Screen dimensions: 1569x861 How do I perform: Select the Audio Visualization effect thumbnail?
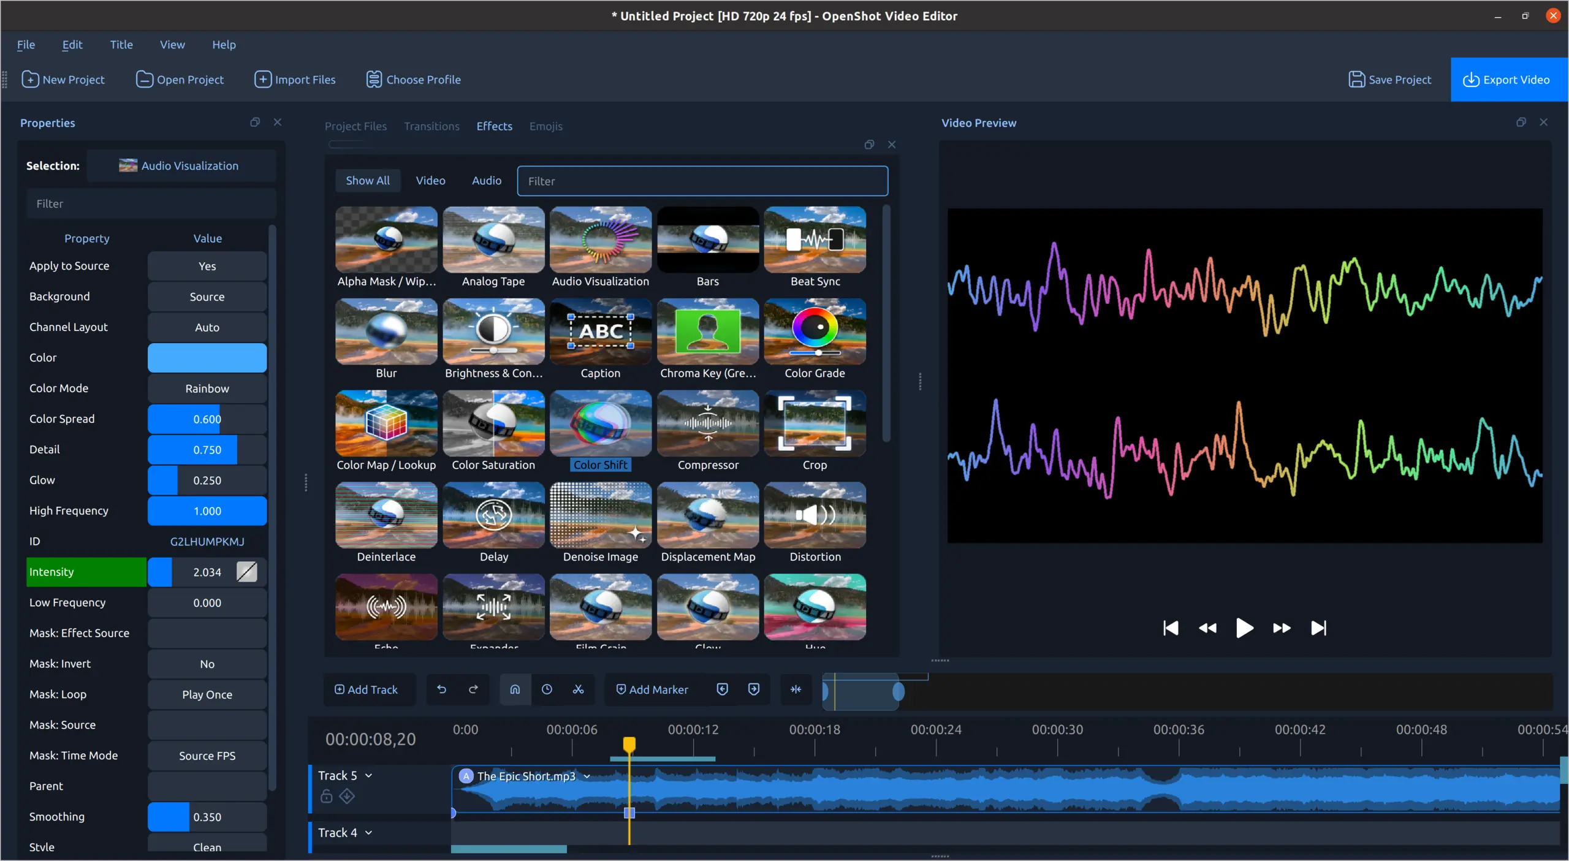(601, 240)
